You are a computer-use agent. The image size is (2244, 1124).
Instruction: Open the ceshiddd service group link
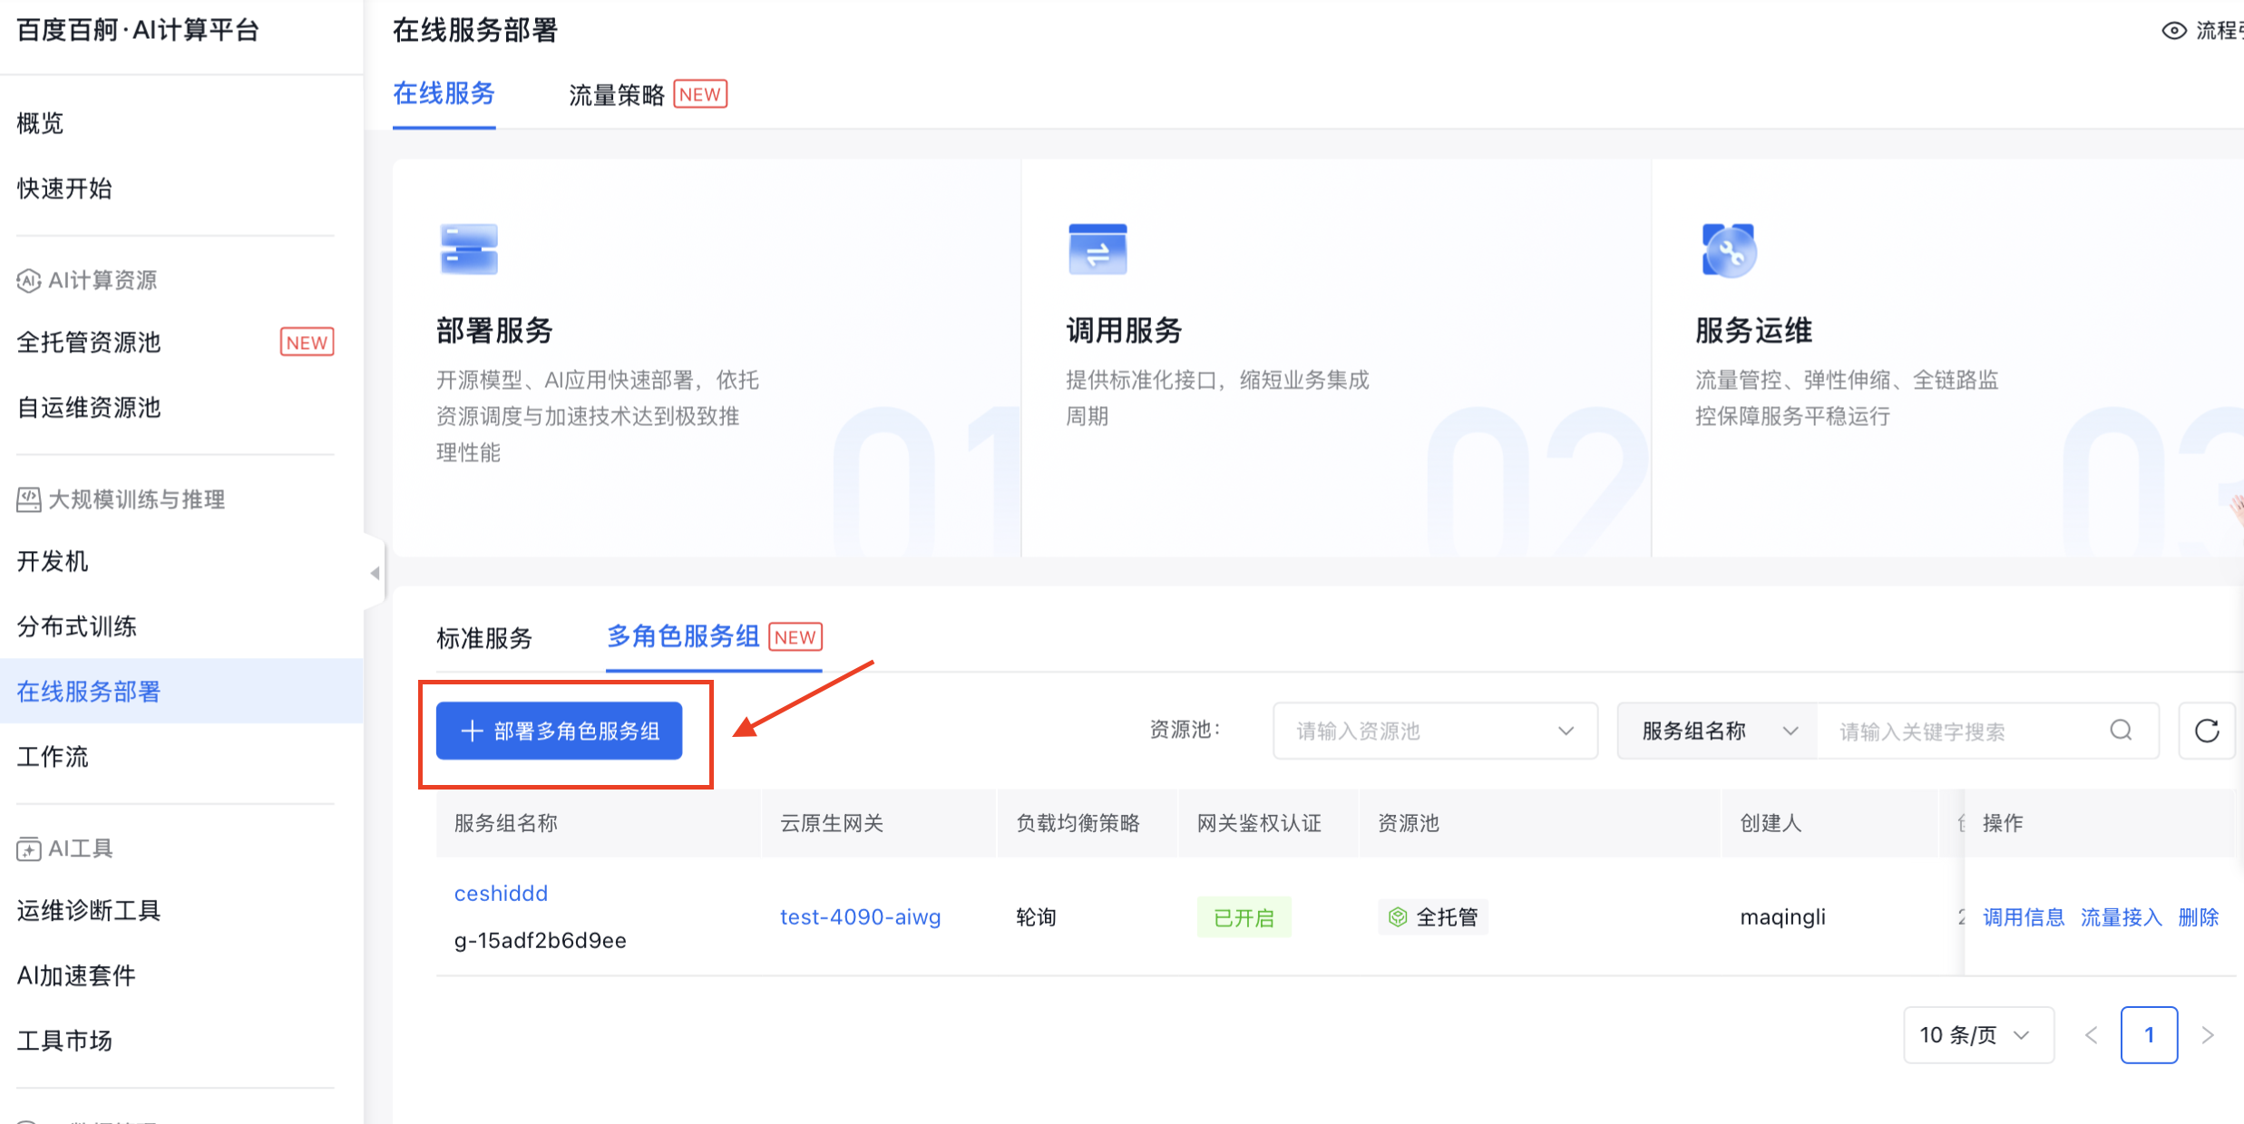click(501, 894)
